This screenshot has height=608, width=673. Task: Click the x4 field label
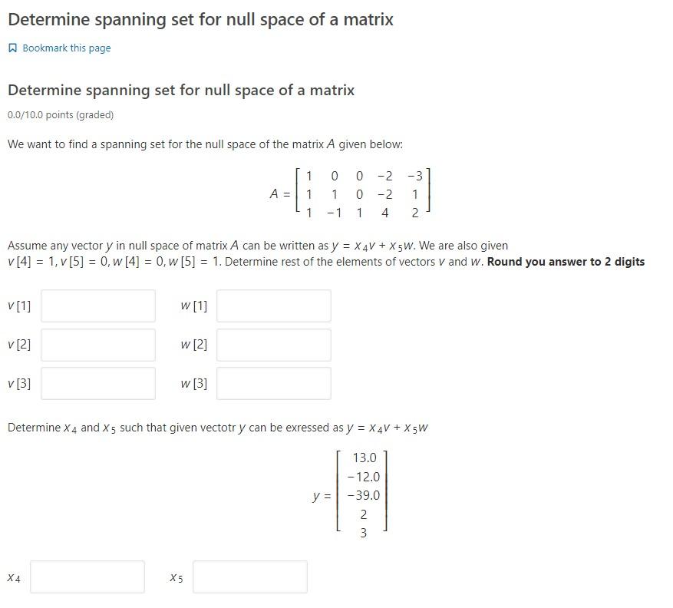14,577
